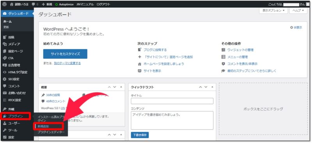Viewport: 312px width, 143px height.
Task: Expand the 表示オプション dropdown
Action: coord(273,11)
